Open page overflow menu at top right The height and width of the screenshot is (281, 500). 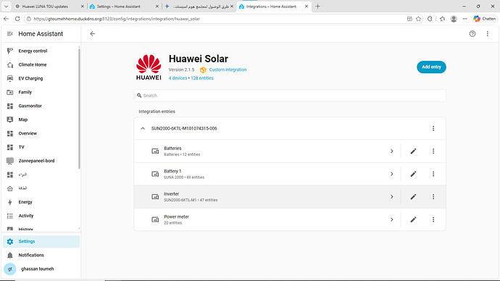487,34
